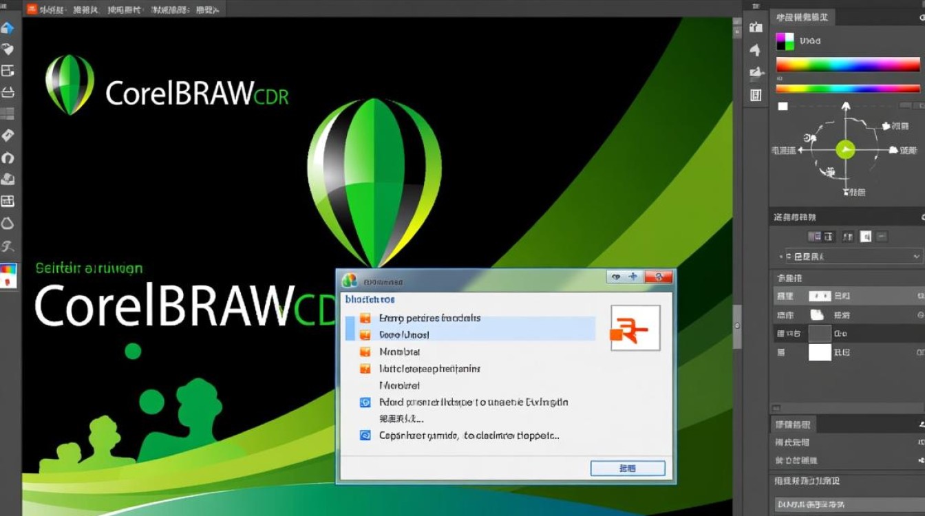Open the dropdown below the mode buttons
This screenshot has height=516, width=925.
[853, 257]
